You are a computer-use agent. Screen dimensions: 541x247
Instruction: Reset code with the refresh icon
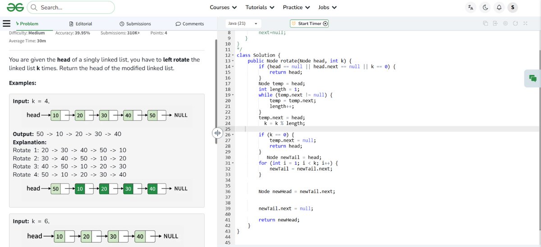[x=515, y=23]
